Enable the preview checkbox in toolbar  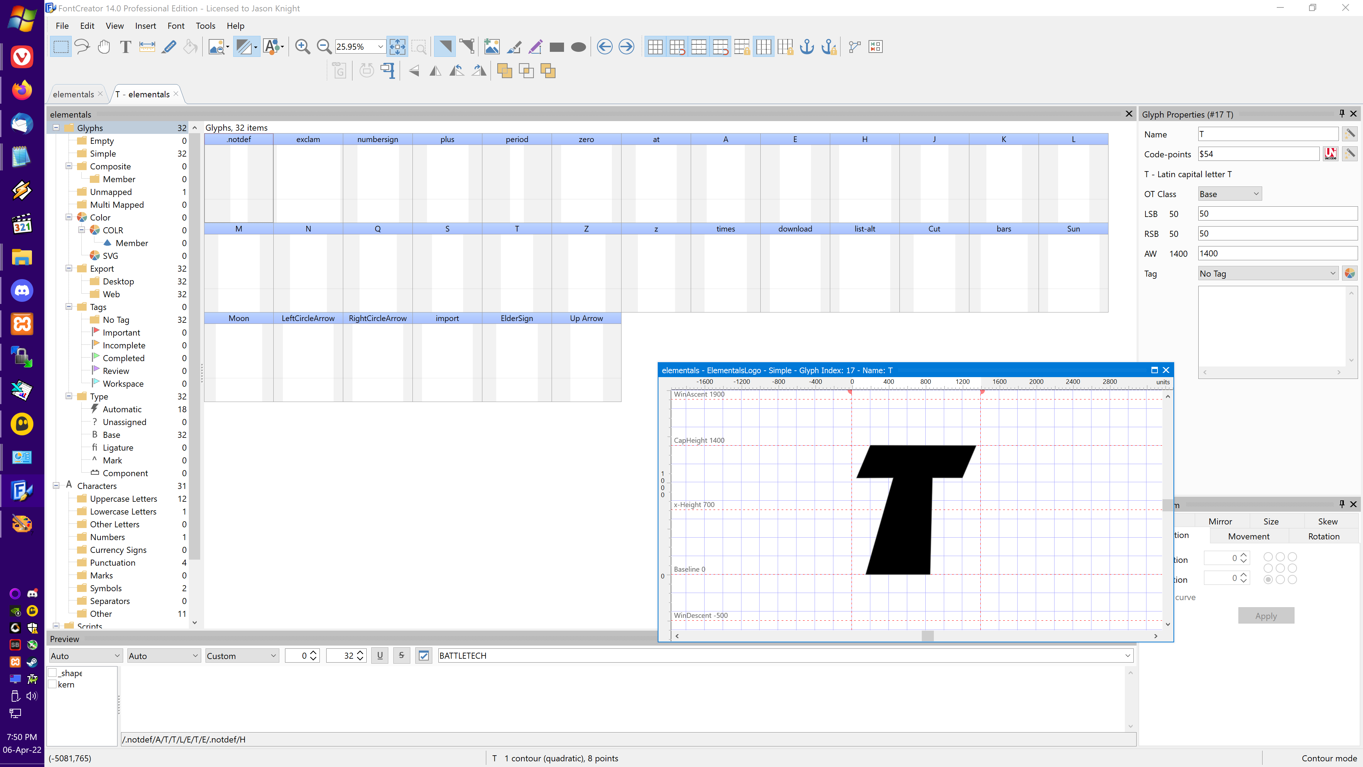coord(423,655)
